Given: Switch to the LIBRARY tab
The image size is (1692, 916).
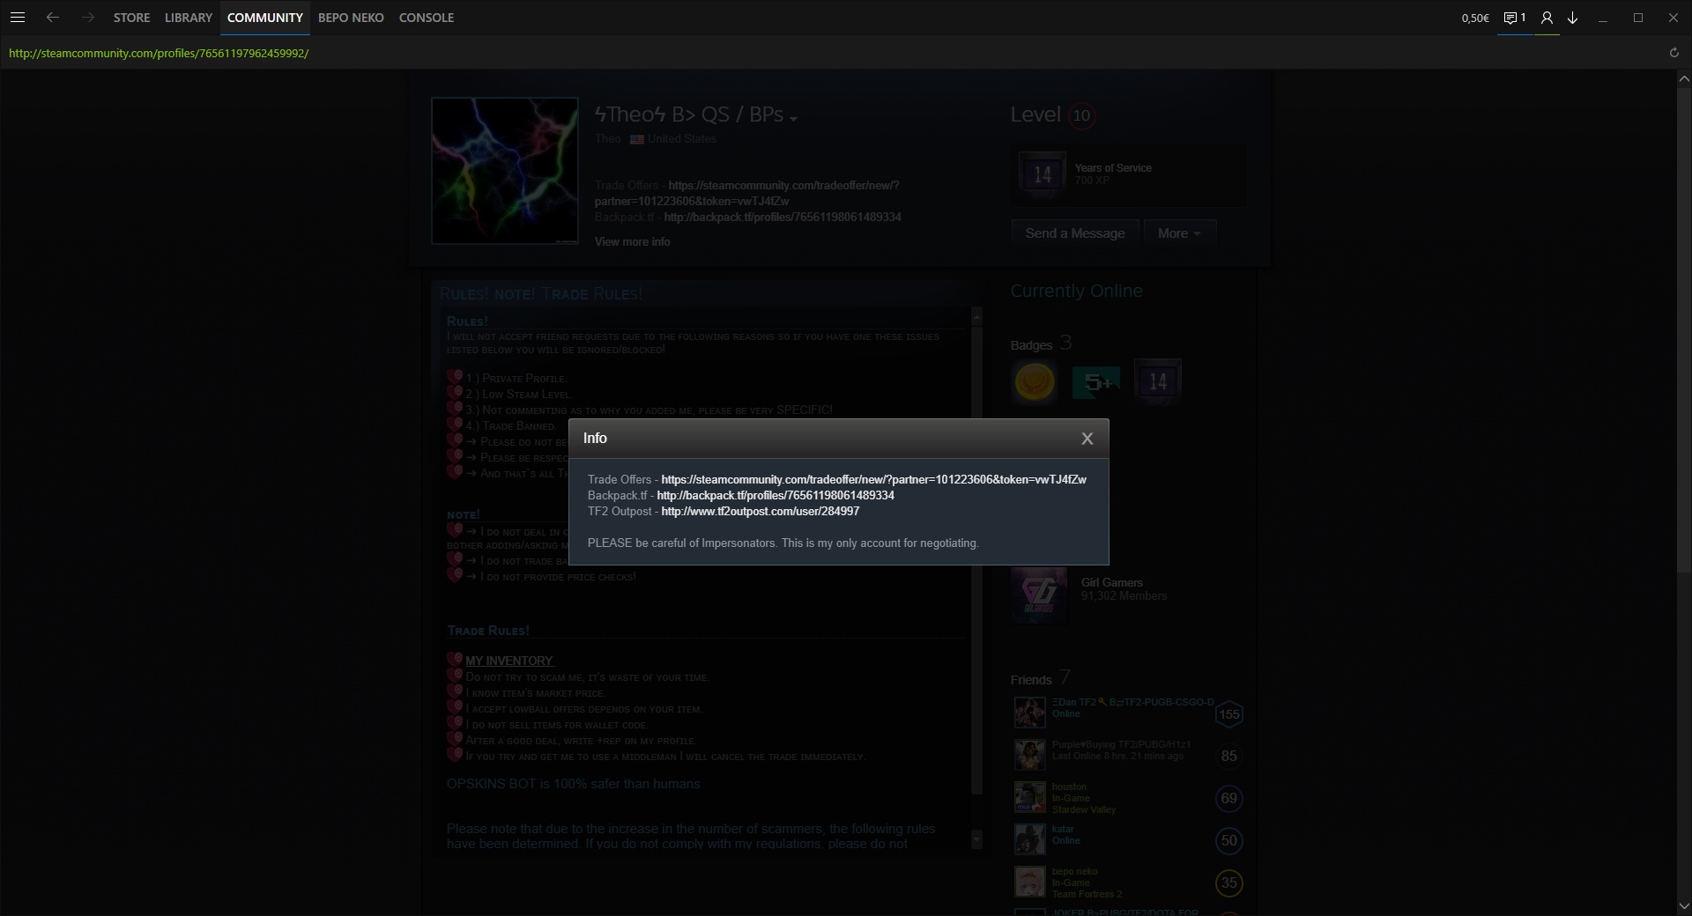Looking at the screenshot, I should pyautogui.click(x=188, y=18).
